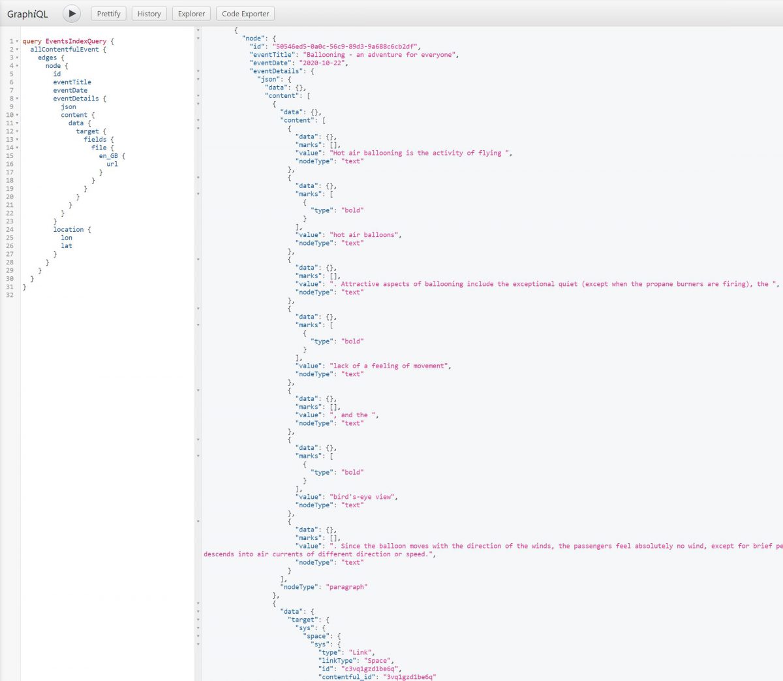Open the Explorer pane

[x=191, y=14]
